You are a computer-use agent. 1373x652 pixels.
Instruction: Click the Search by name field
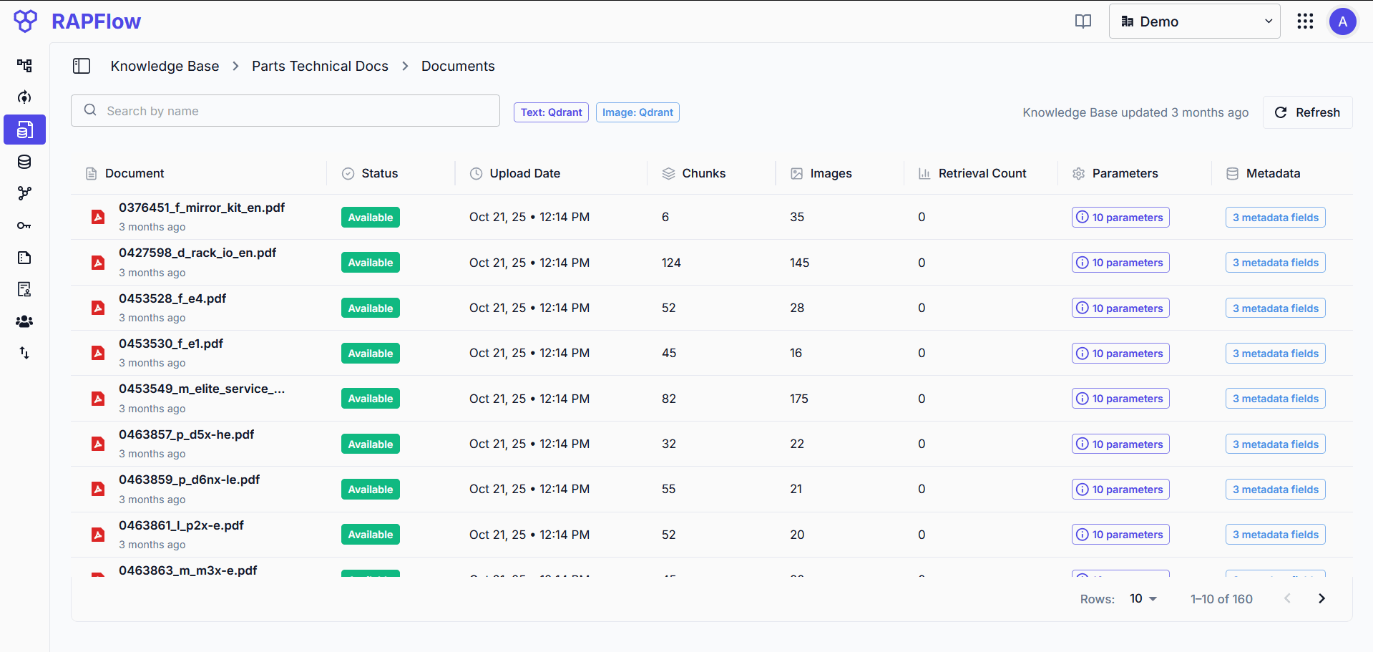coord(285,111)
